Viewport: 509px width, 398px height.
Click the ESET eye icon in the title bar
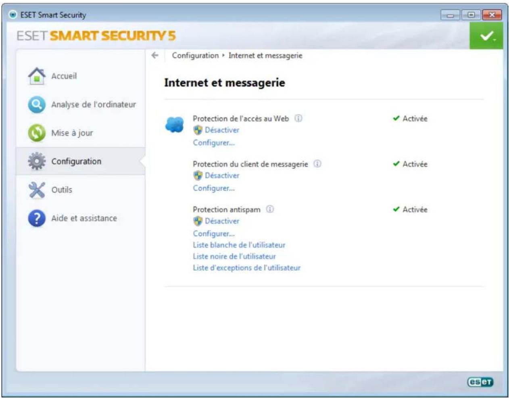point(13,15)
